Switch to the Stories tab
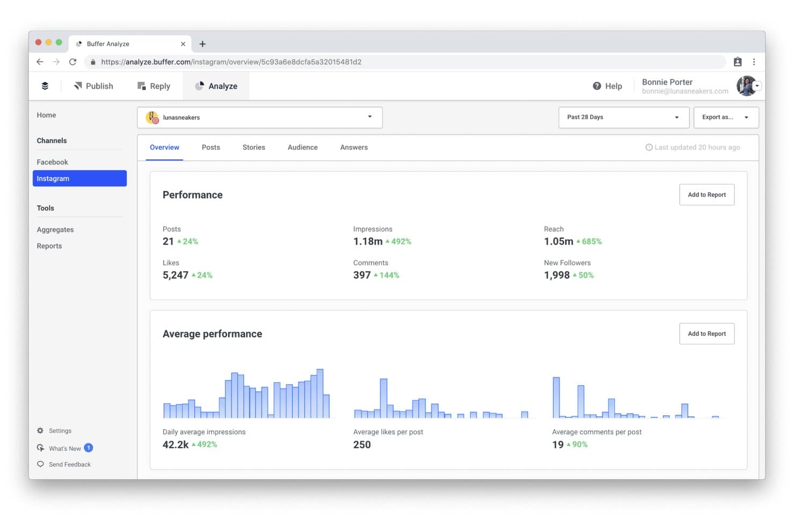Viewport: 794px width, 529px height. tap(254, 147)
